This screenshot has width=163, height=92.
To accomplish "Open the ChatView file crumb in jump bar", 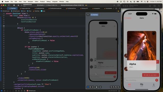I will coord(36,11).
